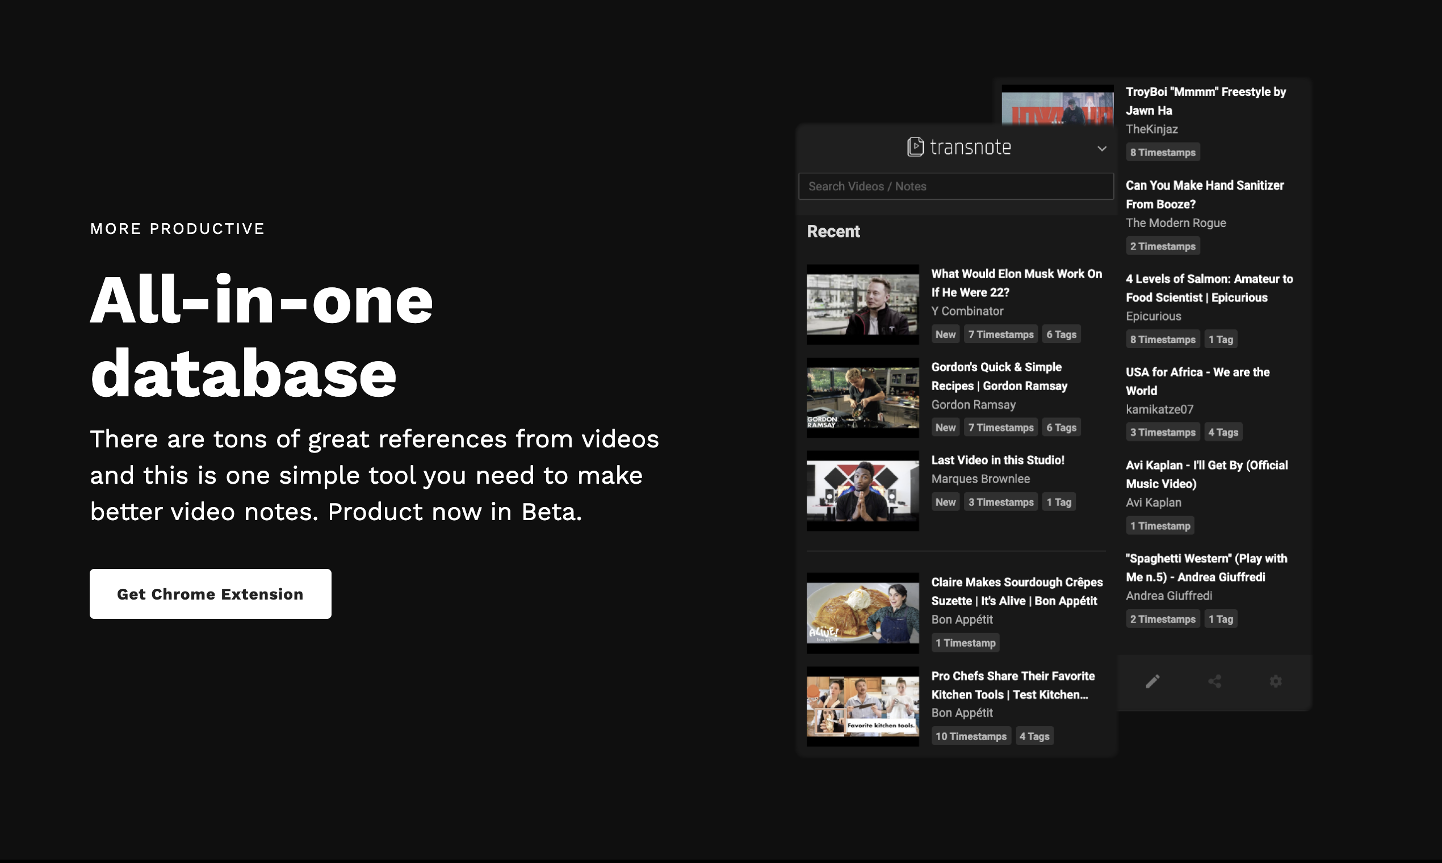This screenshot has width=1442, height=863.
Task: Toggle the 'New' label on Gordon Ramsay video
Action: [945, 427]
